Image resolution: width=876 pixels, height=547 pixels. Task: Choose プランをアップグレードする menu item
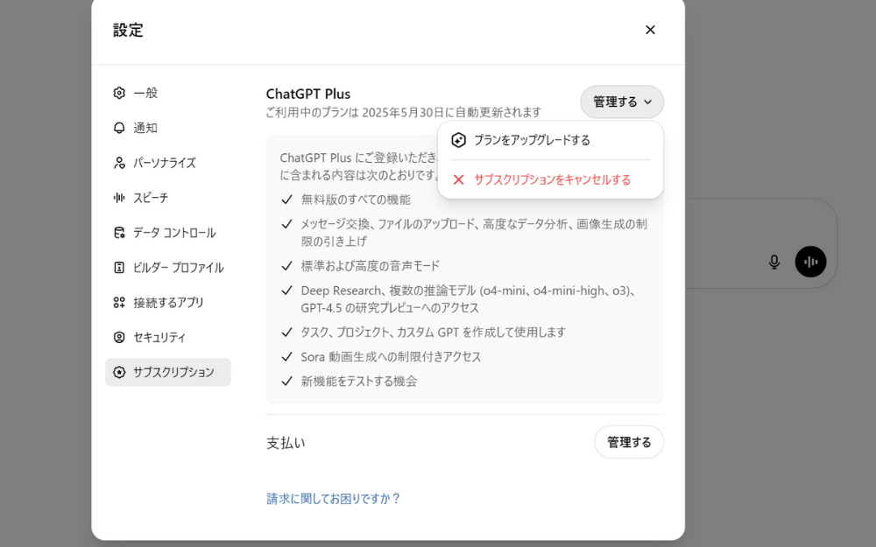(x=550, y=140)
